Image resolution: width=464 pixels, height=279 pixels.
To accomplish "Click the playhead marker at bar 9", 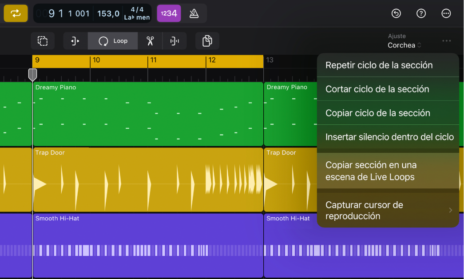I will (32, 74).
